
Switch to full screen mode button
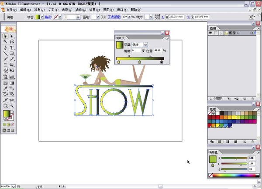13,130
